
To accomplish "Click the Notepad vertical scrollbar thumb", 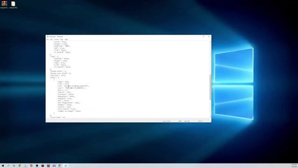I will coord(210,87).
